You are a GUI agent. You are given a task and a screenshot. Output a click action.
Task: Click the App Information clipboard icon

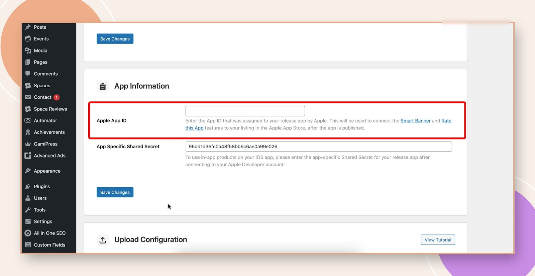(103, 86)
